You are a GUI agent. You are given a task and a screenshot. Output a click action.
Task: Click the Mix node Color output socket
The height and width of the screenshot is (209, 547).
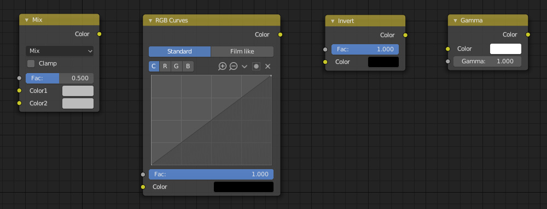point(100,34)
